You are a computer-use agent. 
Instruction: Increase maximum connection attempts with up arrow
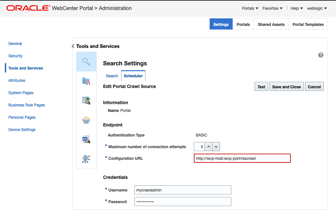pos(208,147)
